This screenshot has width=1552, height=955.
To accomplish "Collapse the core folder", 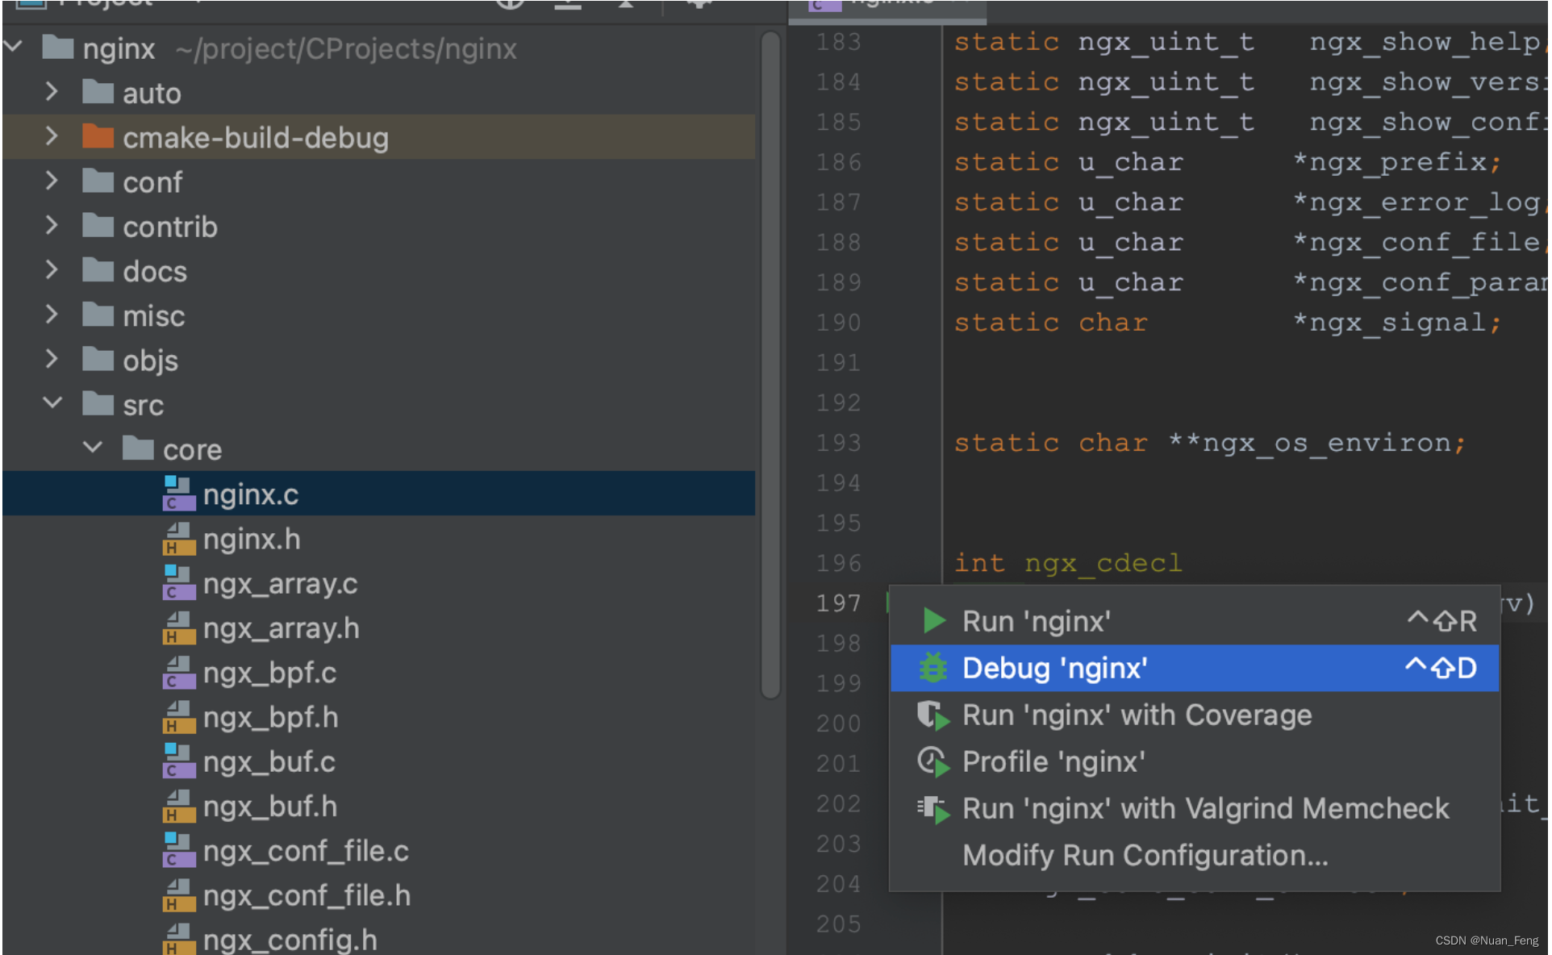I will click(x=92, y=447).
